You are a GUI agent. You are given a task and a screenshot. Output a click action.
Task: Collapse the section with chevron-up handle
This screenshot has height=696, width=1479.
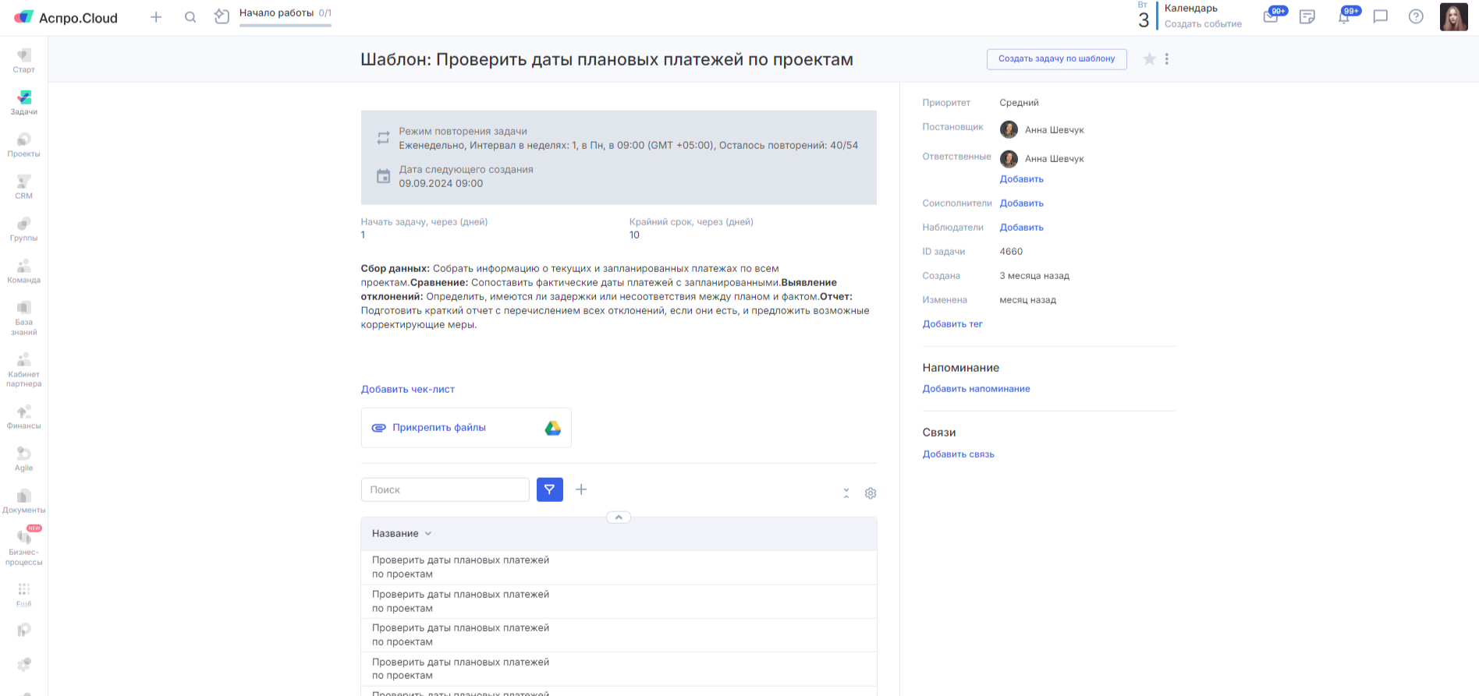click(x=619, y=518)
